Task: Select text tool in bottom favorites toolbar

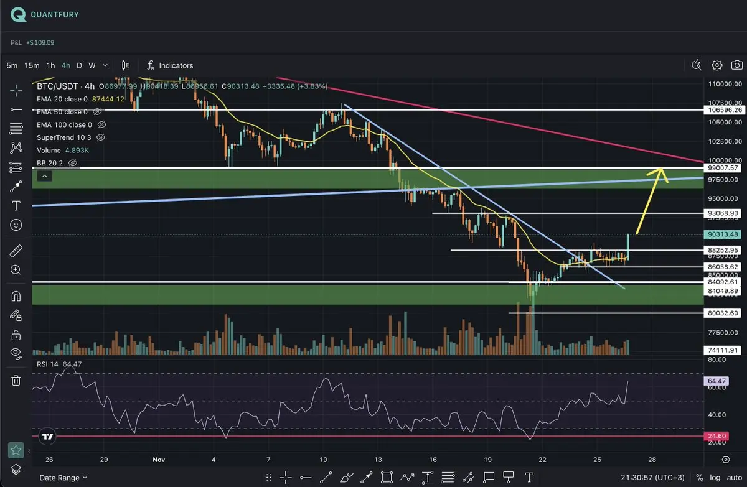Action: point(529,477)
